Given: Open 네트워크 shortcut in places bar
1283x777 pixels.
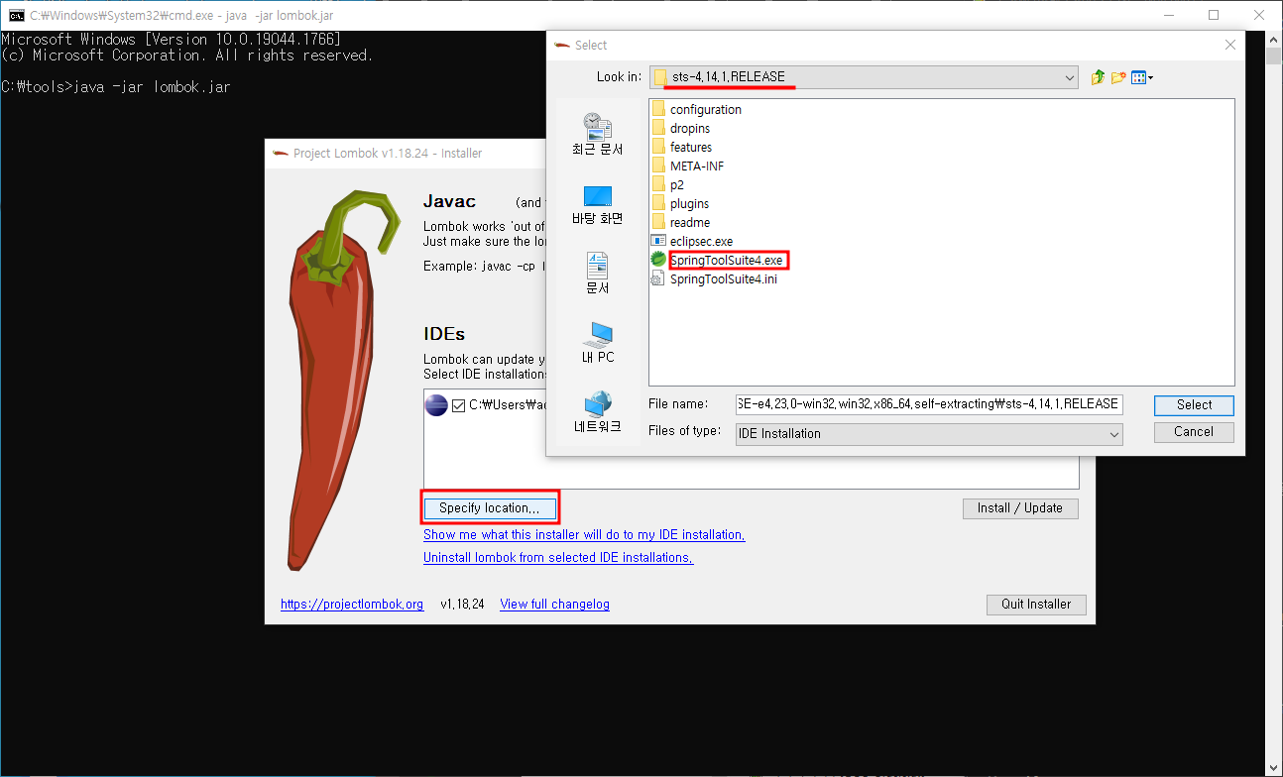Looking at the screenshot, I should click(x=598, y=412).
